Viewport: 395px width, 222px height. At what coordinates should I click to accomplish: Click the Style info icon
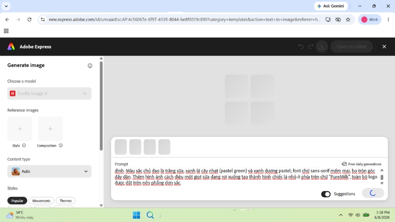tap(24, 145)
